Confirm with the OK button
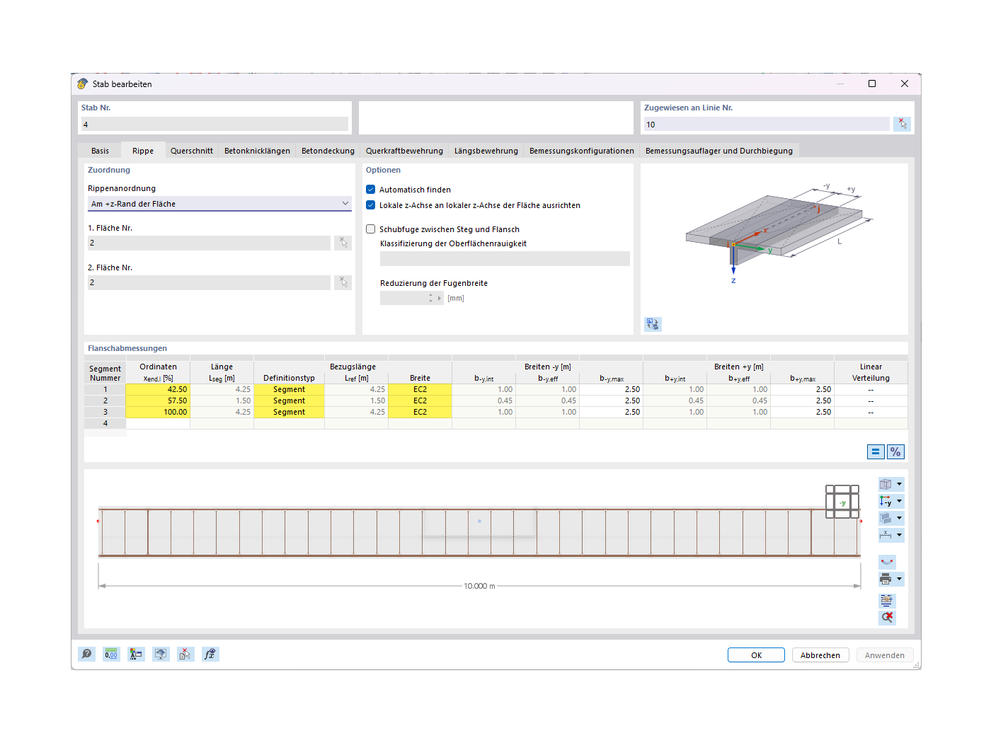The height and width of the screenshot is (743, 991). tap(756, 655)
